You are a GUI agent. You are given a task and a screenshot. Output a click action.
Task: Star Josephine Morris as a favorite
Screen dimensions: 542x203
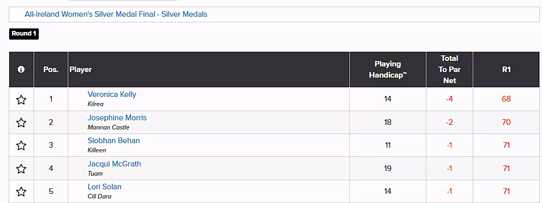[x=21, y=122]
